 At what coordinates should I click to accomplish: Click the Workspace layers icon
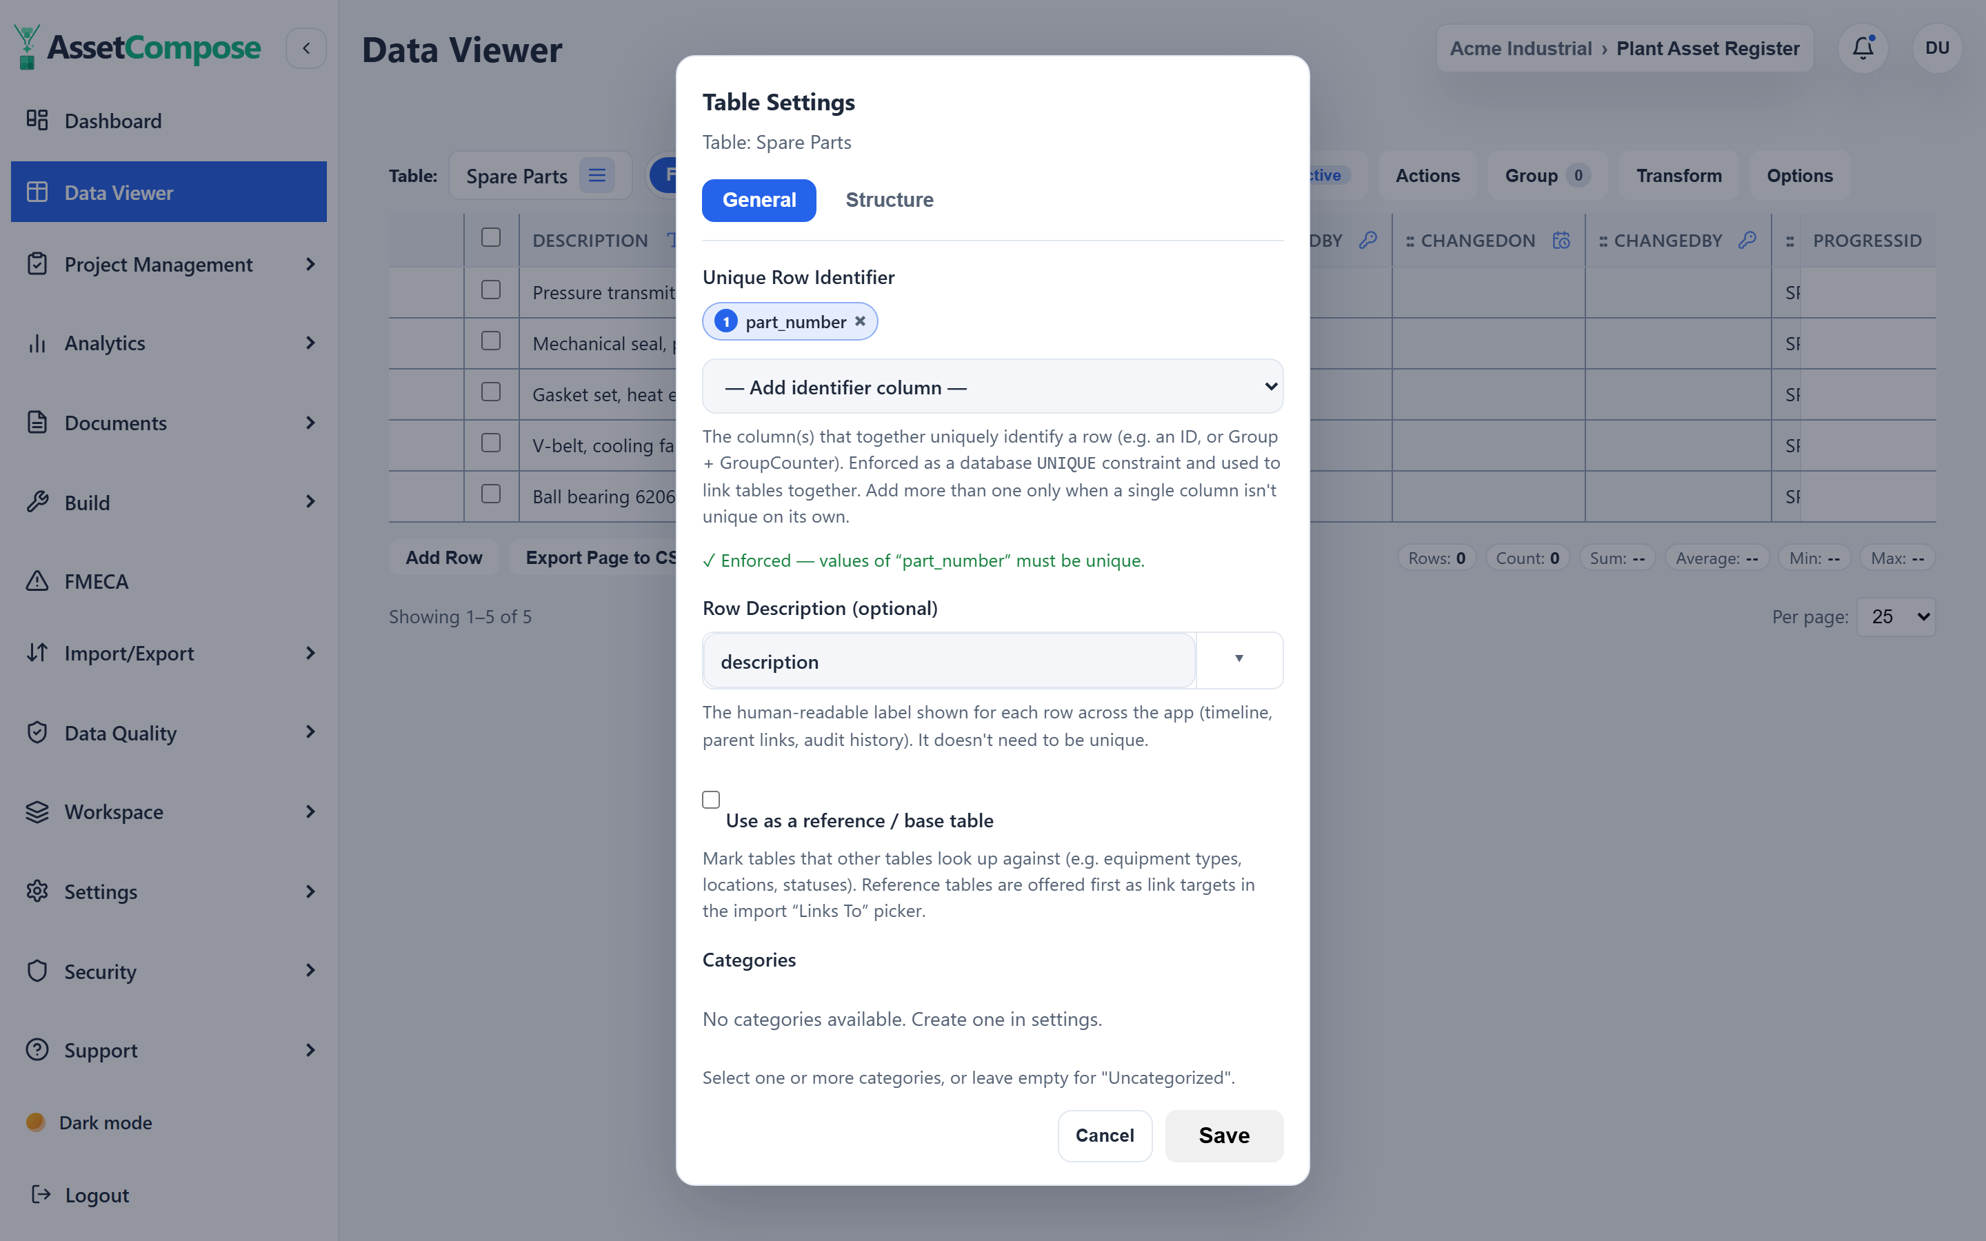(37, 811)
